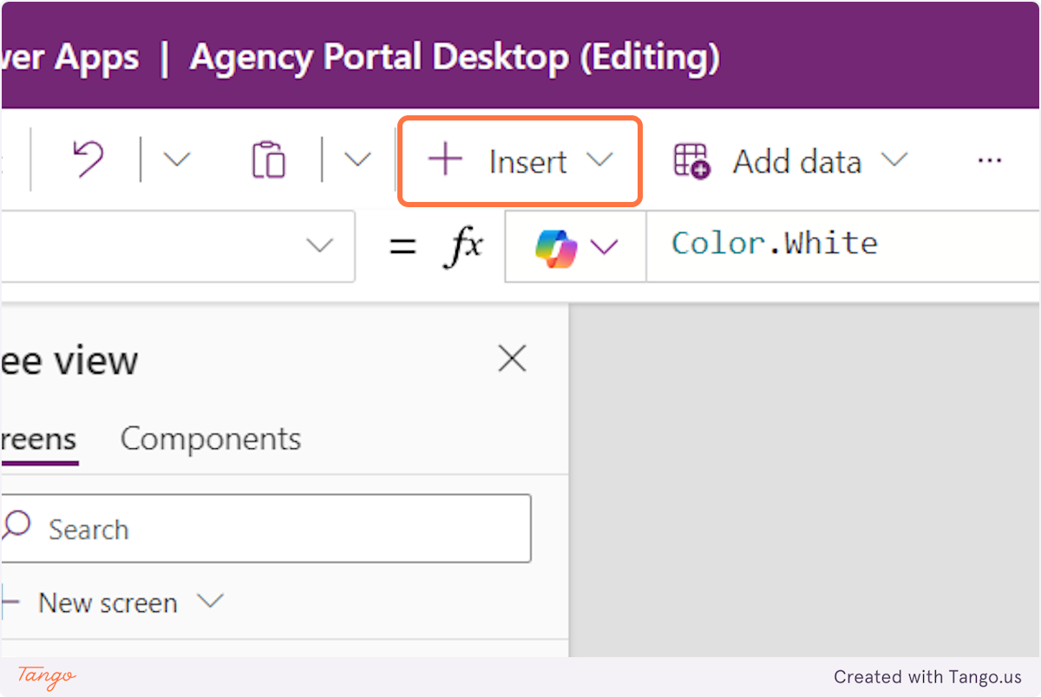Switch to the Components tab
The width and height of the screenshot is (1041, 697).
point(211,439)
